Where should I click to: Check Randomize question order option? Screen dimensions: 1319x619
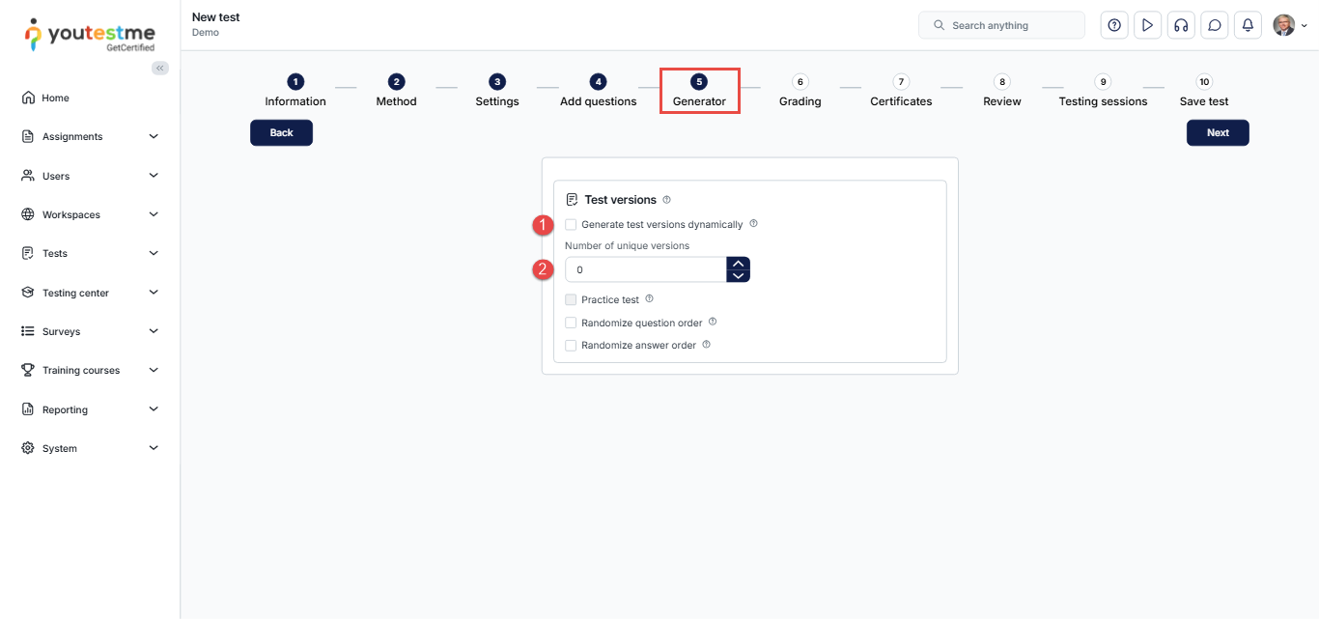pos(571,323)
